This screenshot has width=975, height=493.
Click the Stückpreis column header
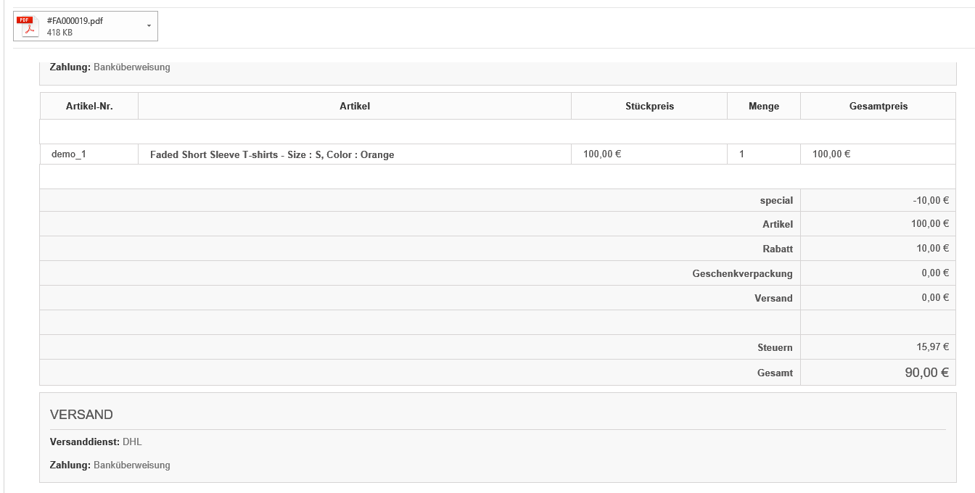tap(649, 106)
